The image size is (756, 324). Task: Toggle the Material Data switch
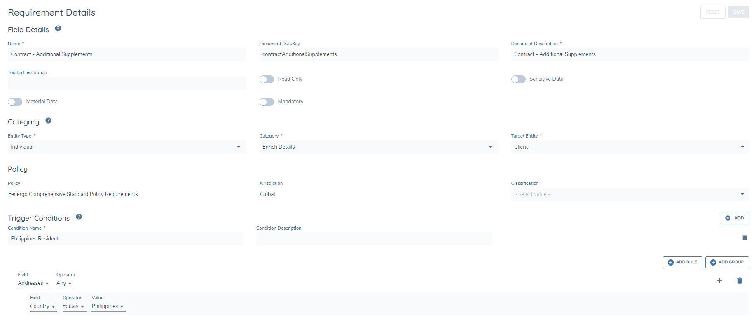coord(15,102)
